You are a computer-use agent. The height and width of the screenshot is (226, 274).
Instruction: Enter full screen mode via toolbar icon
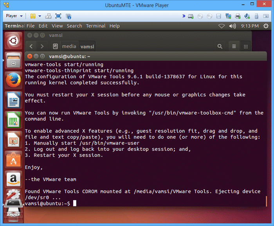point(58,16)
